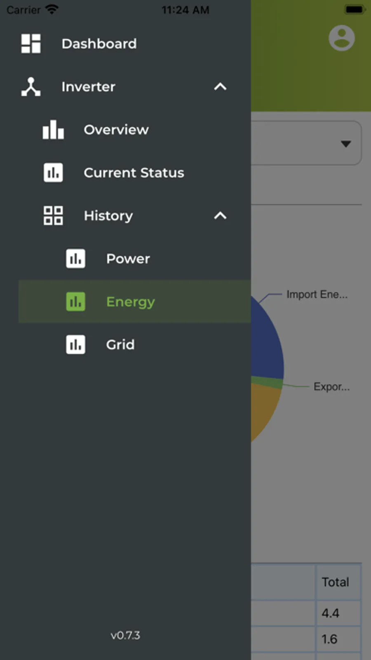
Task: Open the user profile account icon
Action: click(341, 38)
